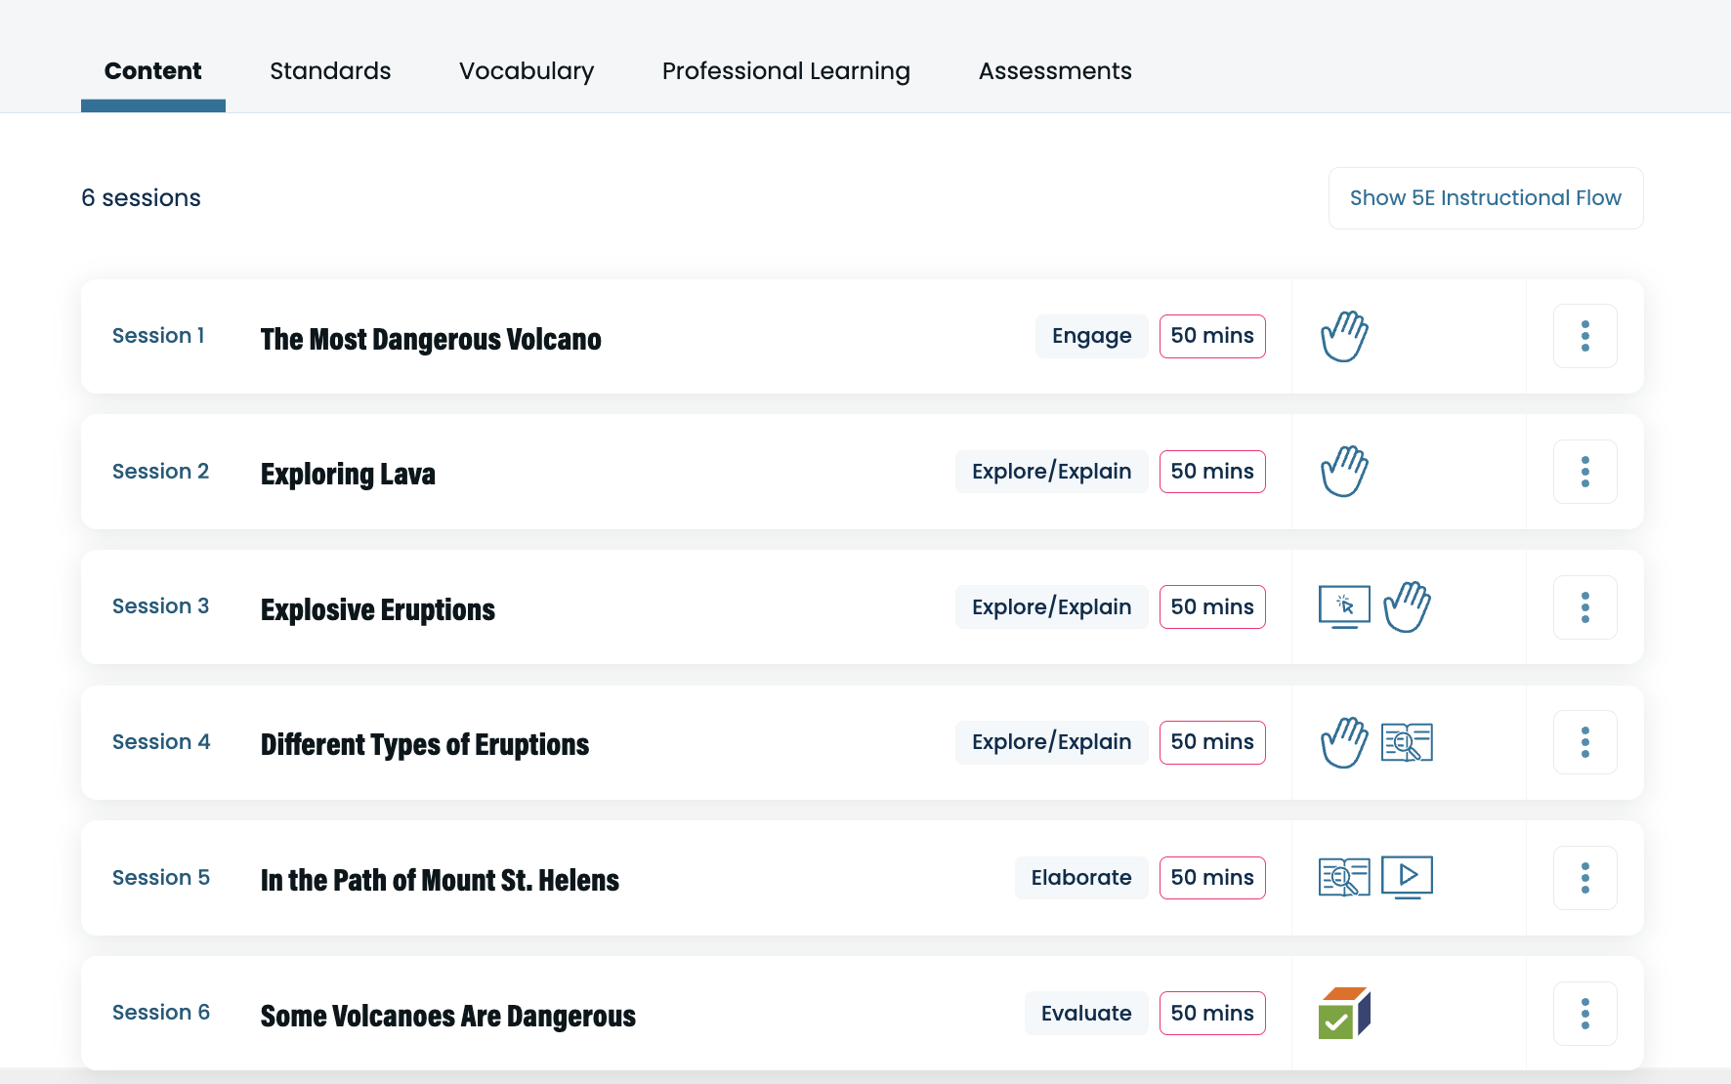The image size is (1731, 1084).
Task: Click the Session 5 label
Action: point(161,878)
